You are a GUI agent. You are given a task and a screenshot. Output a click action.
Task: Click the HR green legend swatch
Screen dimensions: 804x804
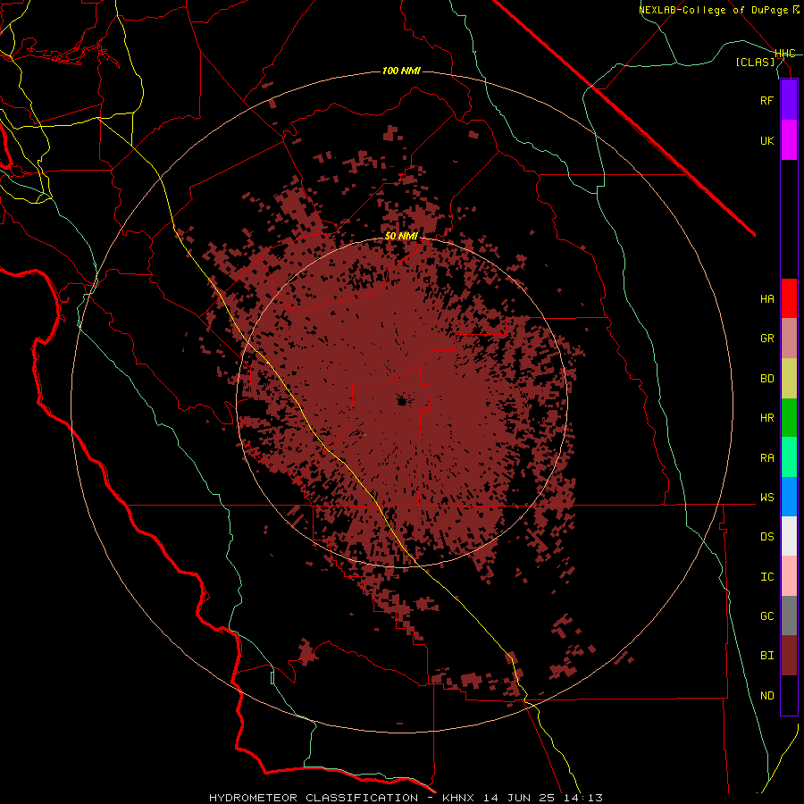pos(789,418)
